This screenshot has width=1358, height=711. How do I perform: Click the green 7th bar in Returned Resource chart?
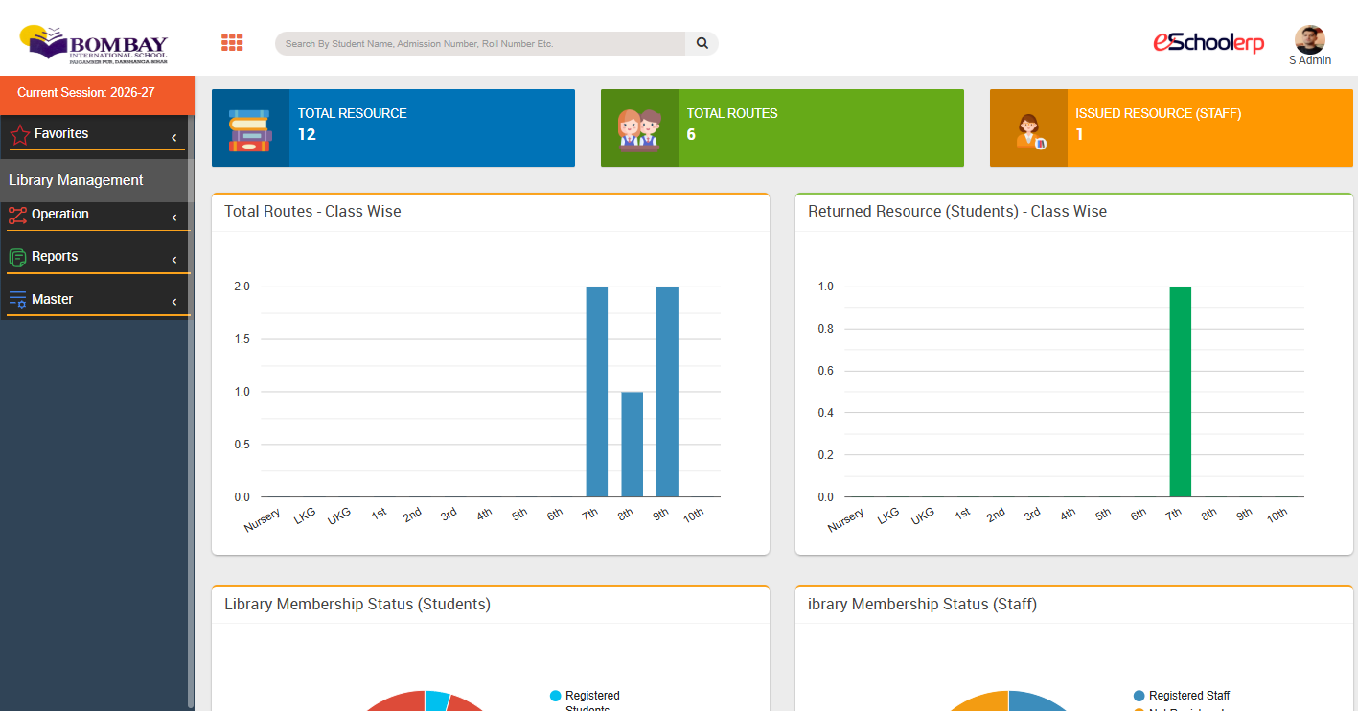click(x=1181, y=392)
